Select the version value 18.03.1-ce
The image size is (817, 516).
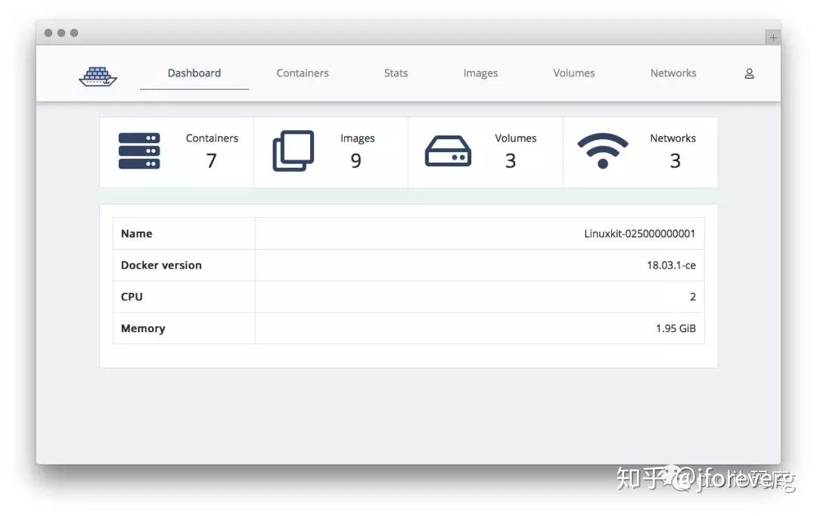pos(671,266)
